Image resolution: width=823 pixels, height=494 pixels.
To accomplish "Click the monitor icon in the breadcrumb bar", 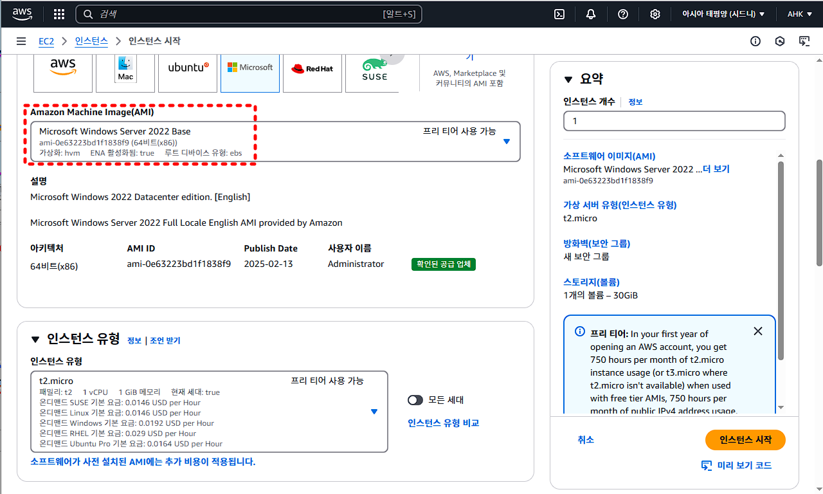I will (x=804, y=41).
